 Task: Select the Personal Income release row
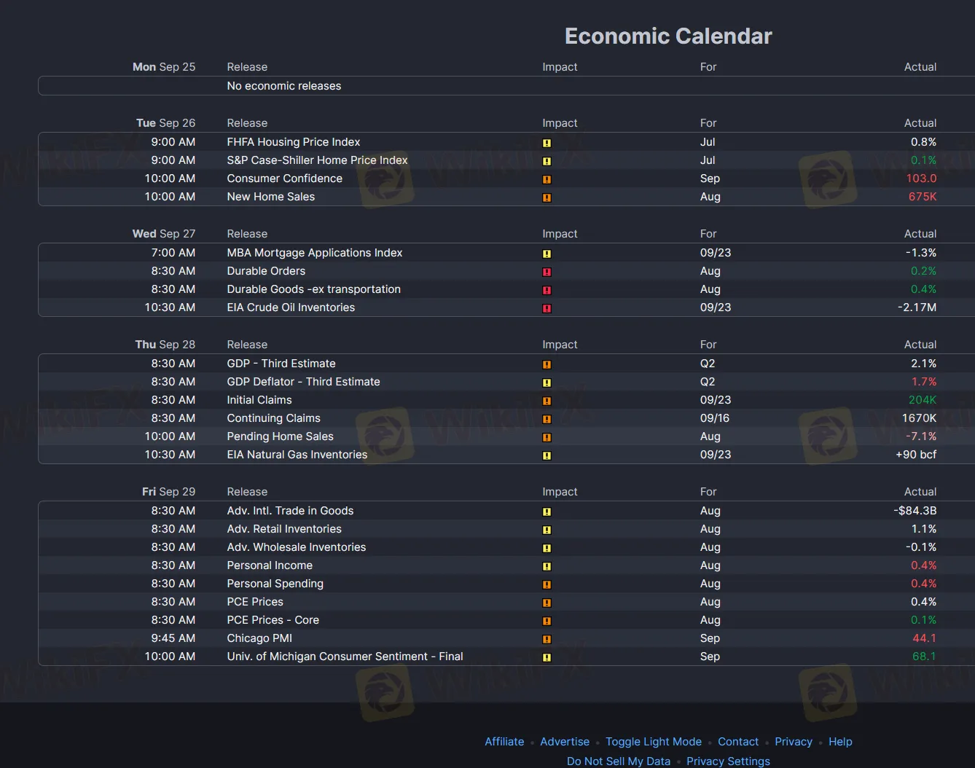[x=270, y=565]
